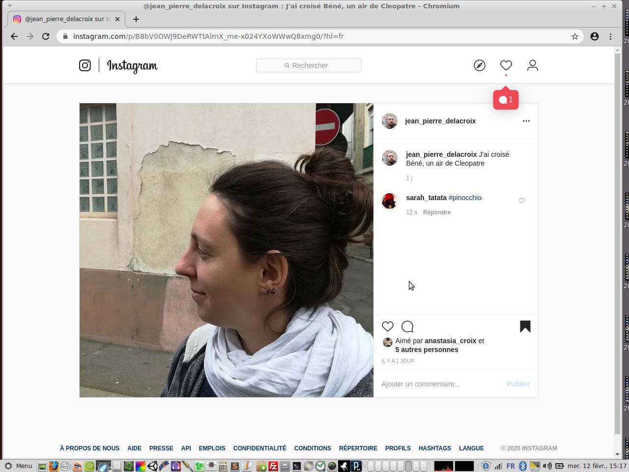Image resolution: width=629 pixels, height=472 pixels.
Task: Open the comment bubble icon
Action: [x=407, y=326]
